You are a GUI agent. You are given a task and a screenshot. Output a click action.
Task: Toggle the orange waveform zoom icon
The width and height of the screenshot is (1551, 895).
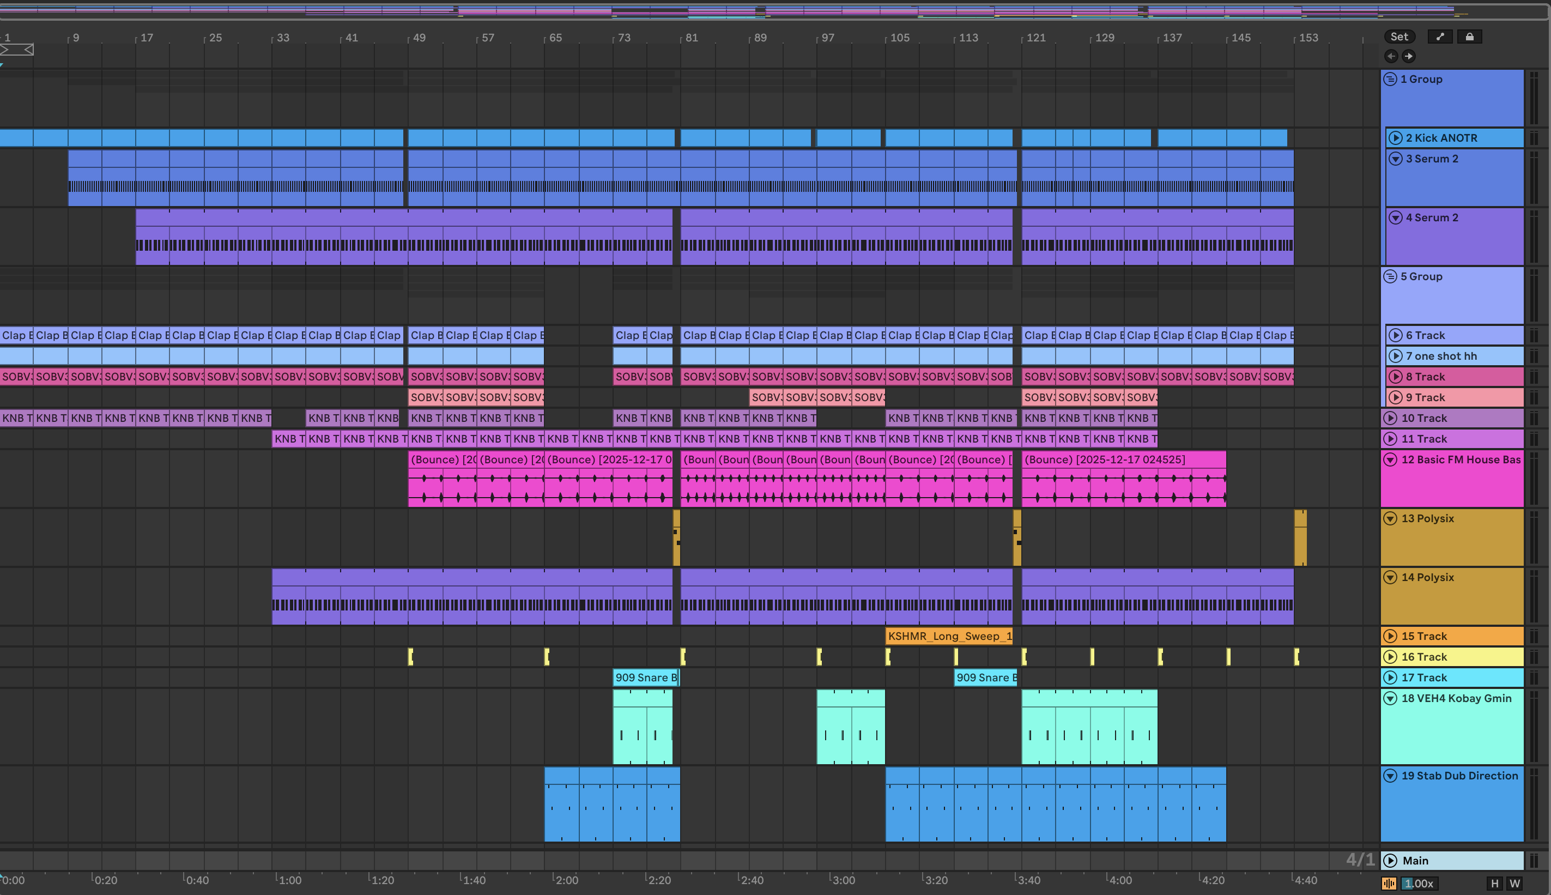[1388, 884]
